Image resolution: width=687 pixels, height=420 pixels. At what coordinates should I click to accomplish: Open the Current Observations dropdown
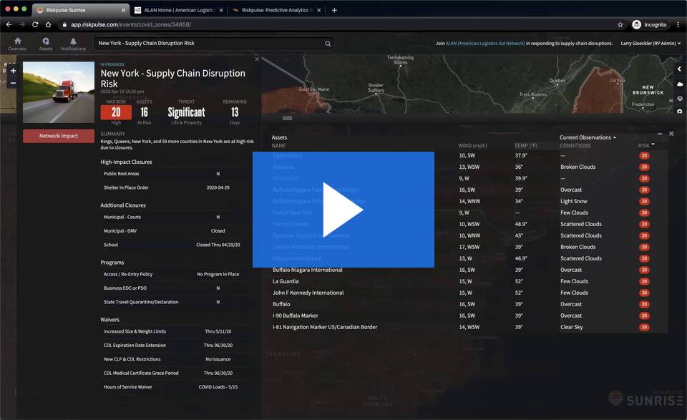coord(588,137)
